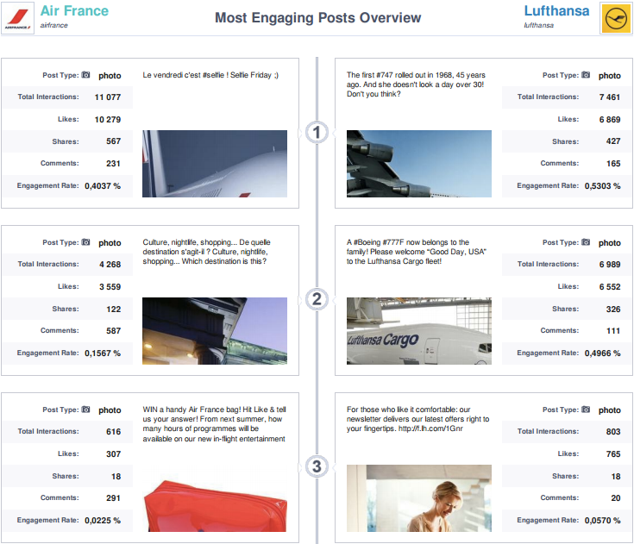Select Likes value 307
This screenshot has height=544, width=634.
(114, 453)
